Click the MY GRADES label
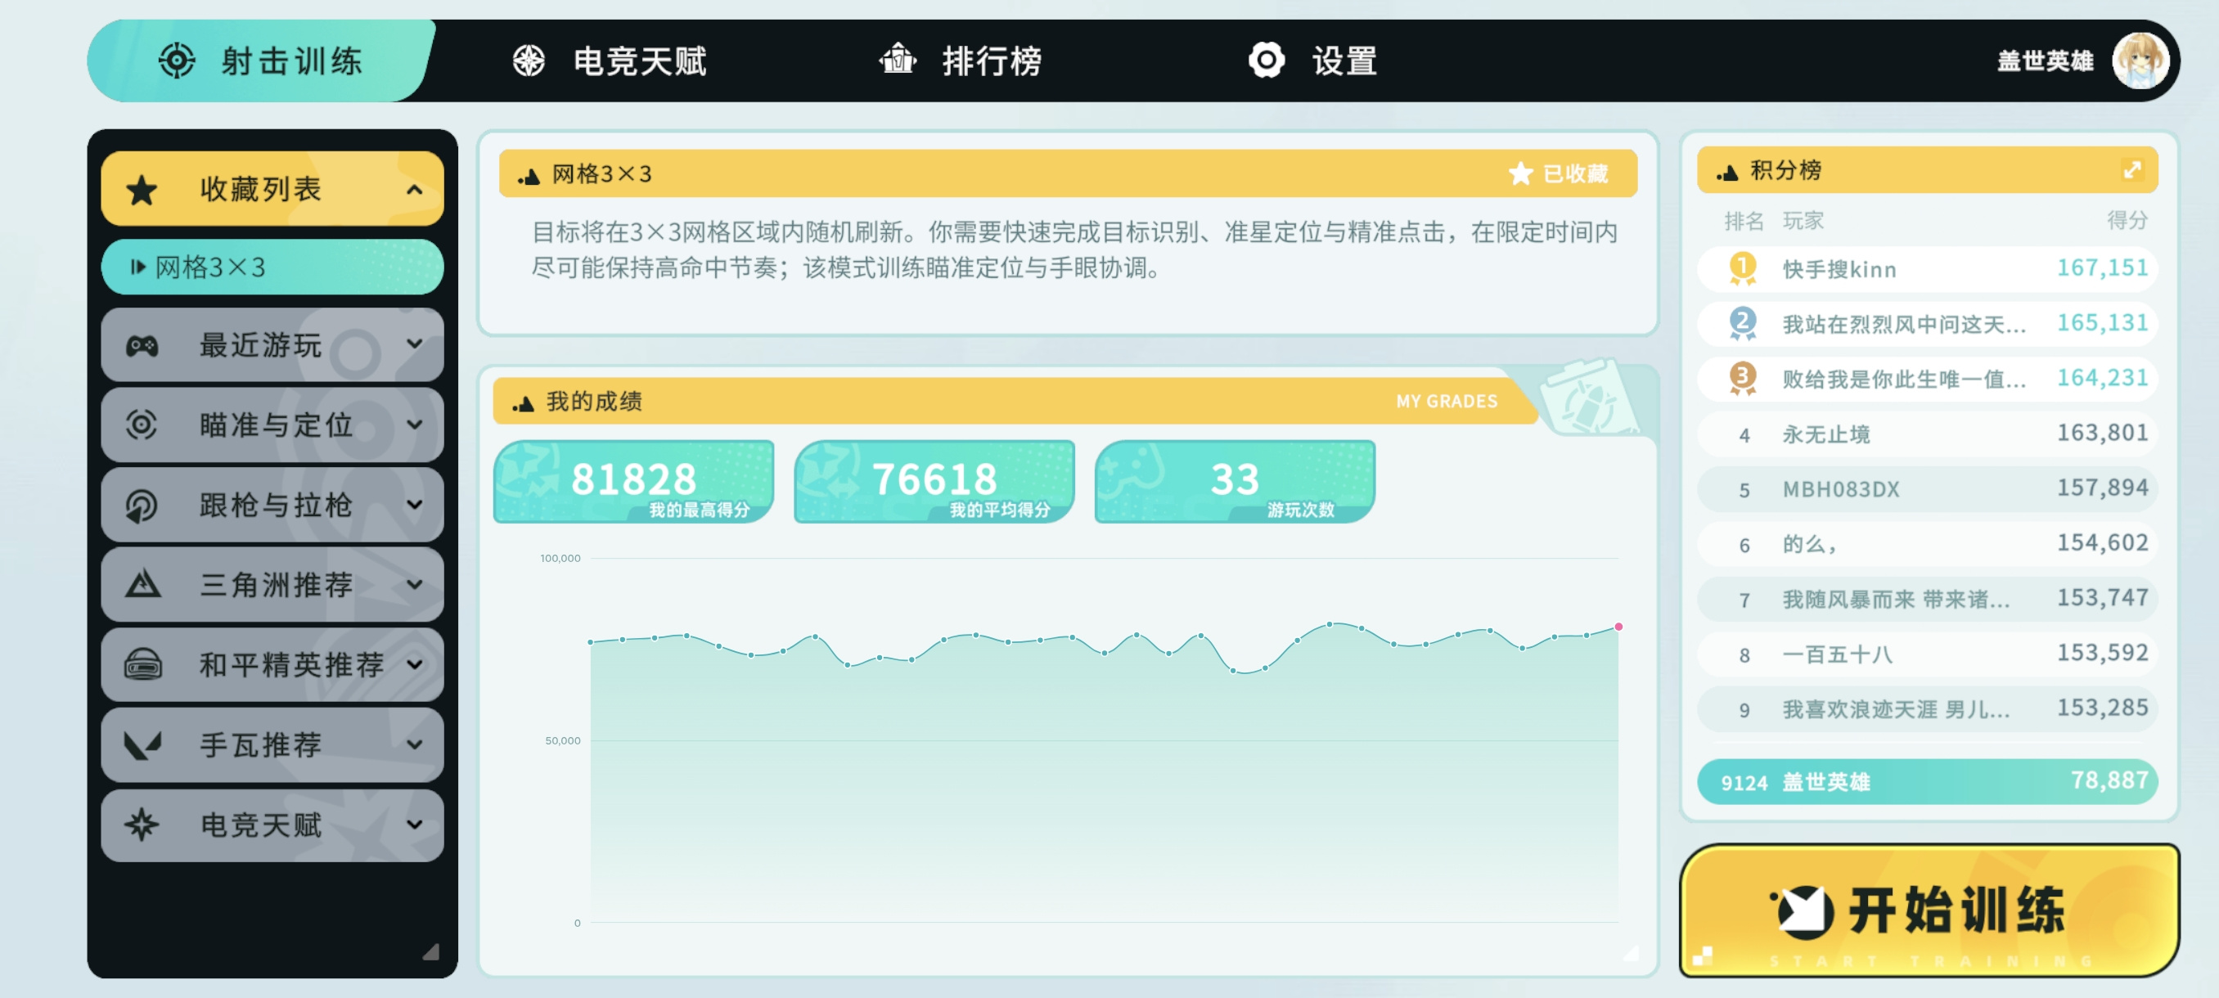This screenshot has height=998, width=2219. click(1447, 402)
